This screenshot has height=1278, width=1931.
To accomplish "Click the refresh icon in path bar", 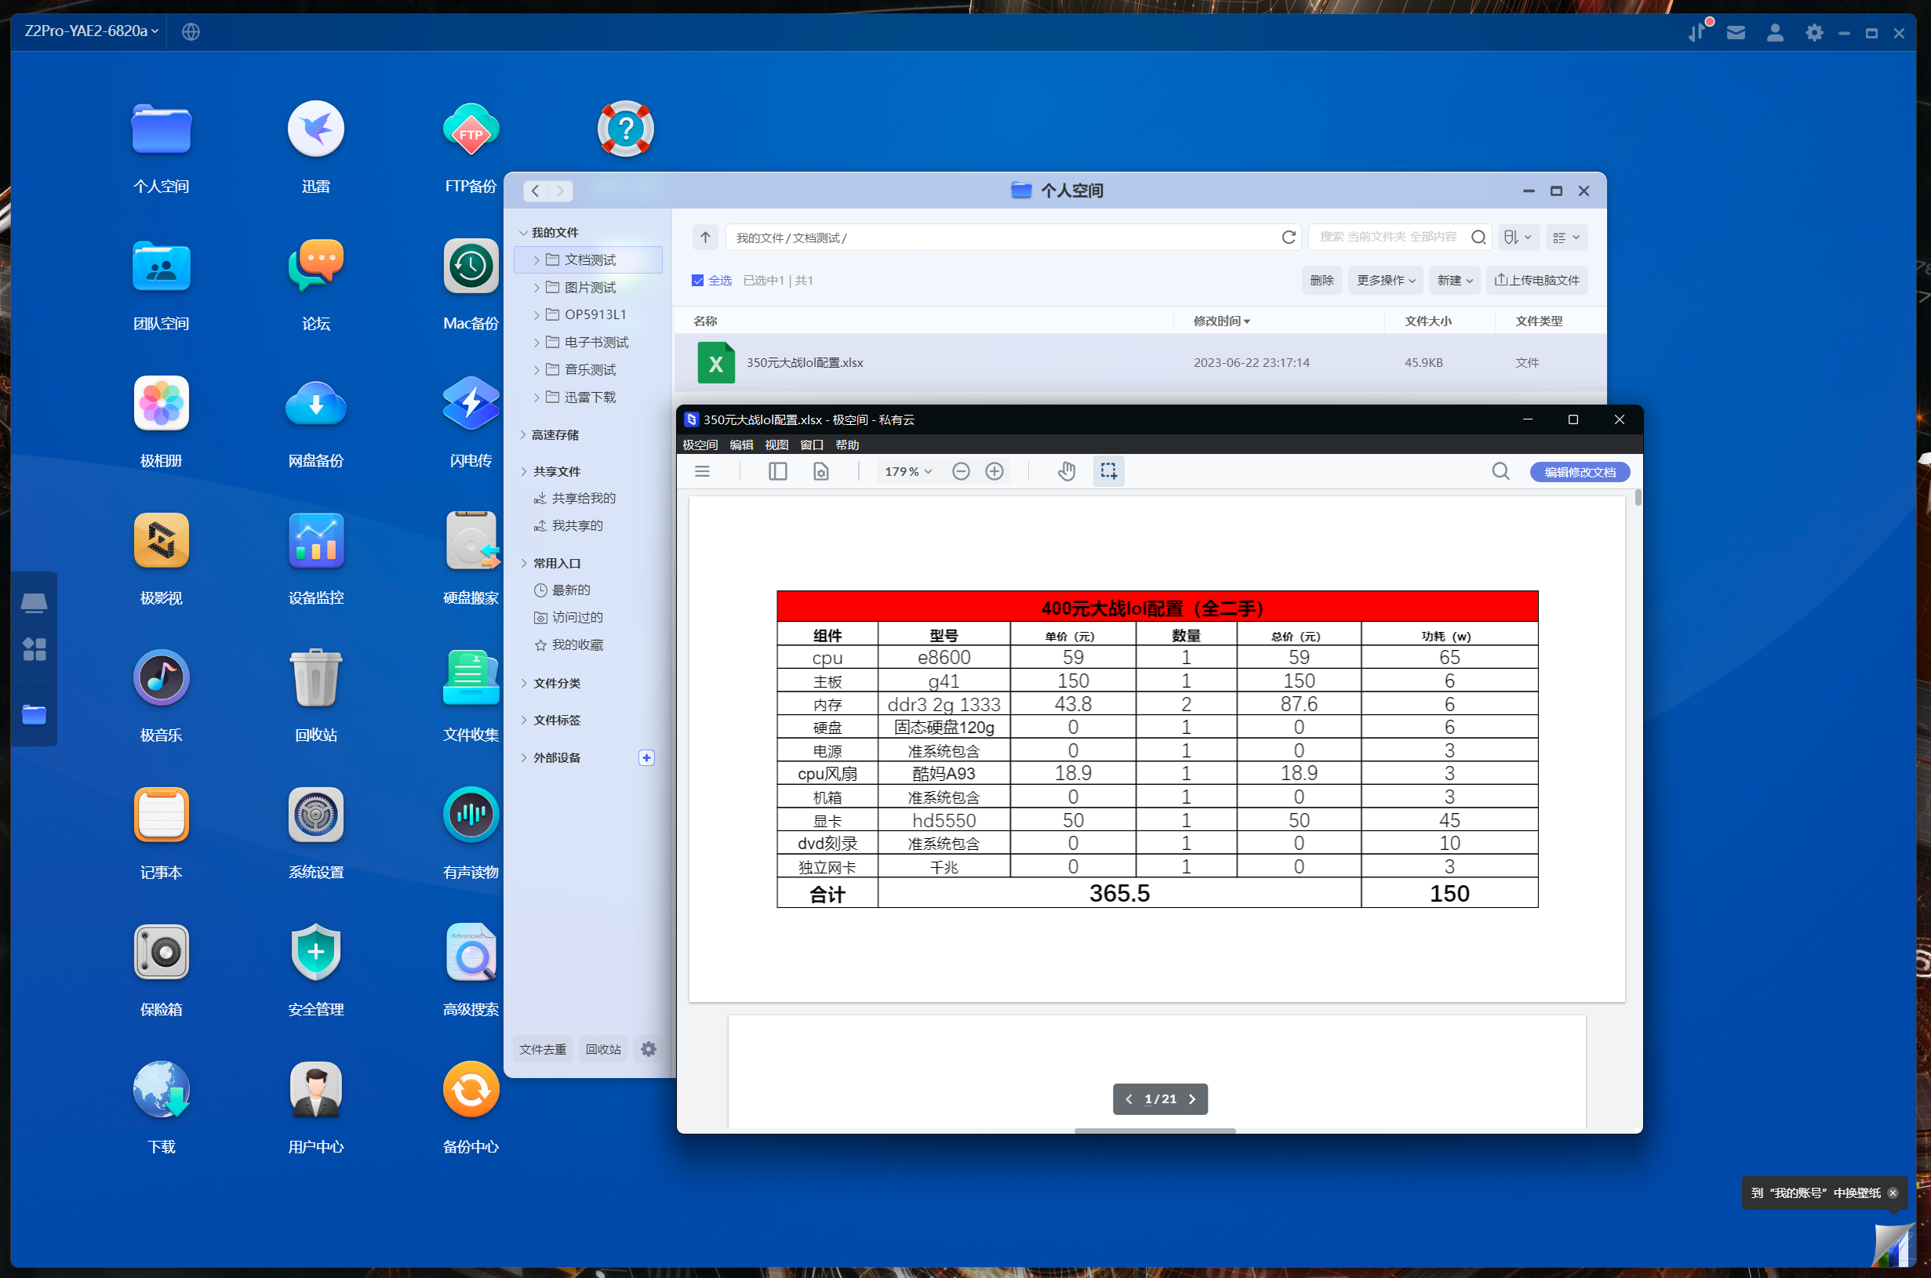I will tap(1289, 238).
